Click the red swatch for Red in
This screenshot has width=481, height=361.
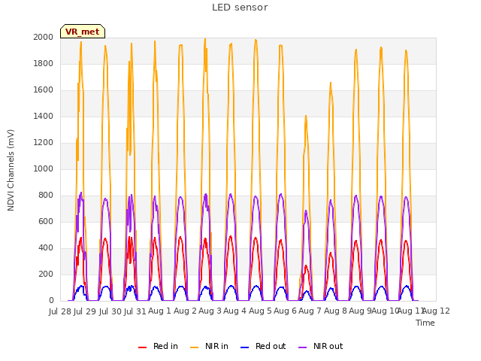pyautogui.click(x=142, y=347)
